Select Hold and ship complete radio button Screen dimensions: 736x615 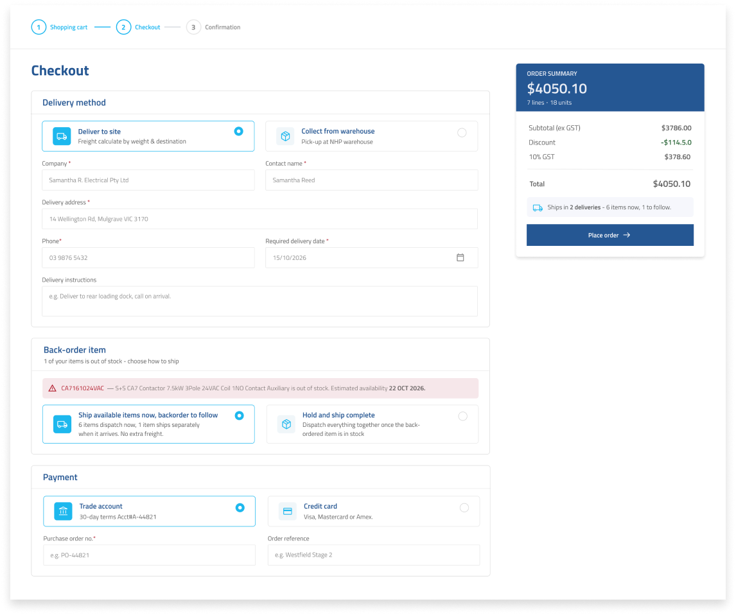pyautogui.click(x=463, y=416)
